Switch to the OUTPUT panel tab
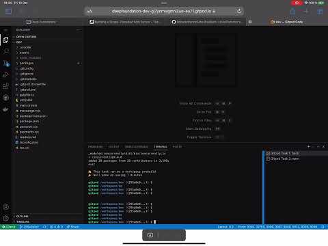328x246 pixels. pos(113,147)
